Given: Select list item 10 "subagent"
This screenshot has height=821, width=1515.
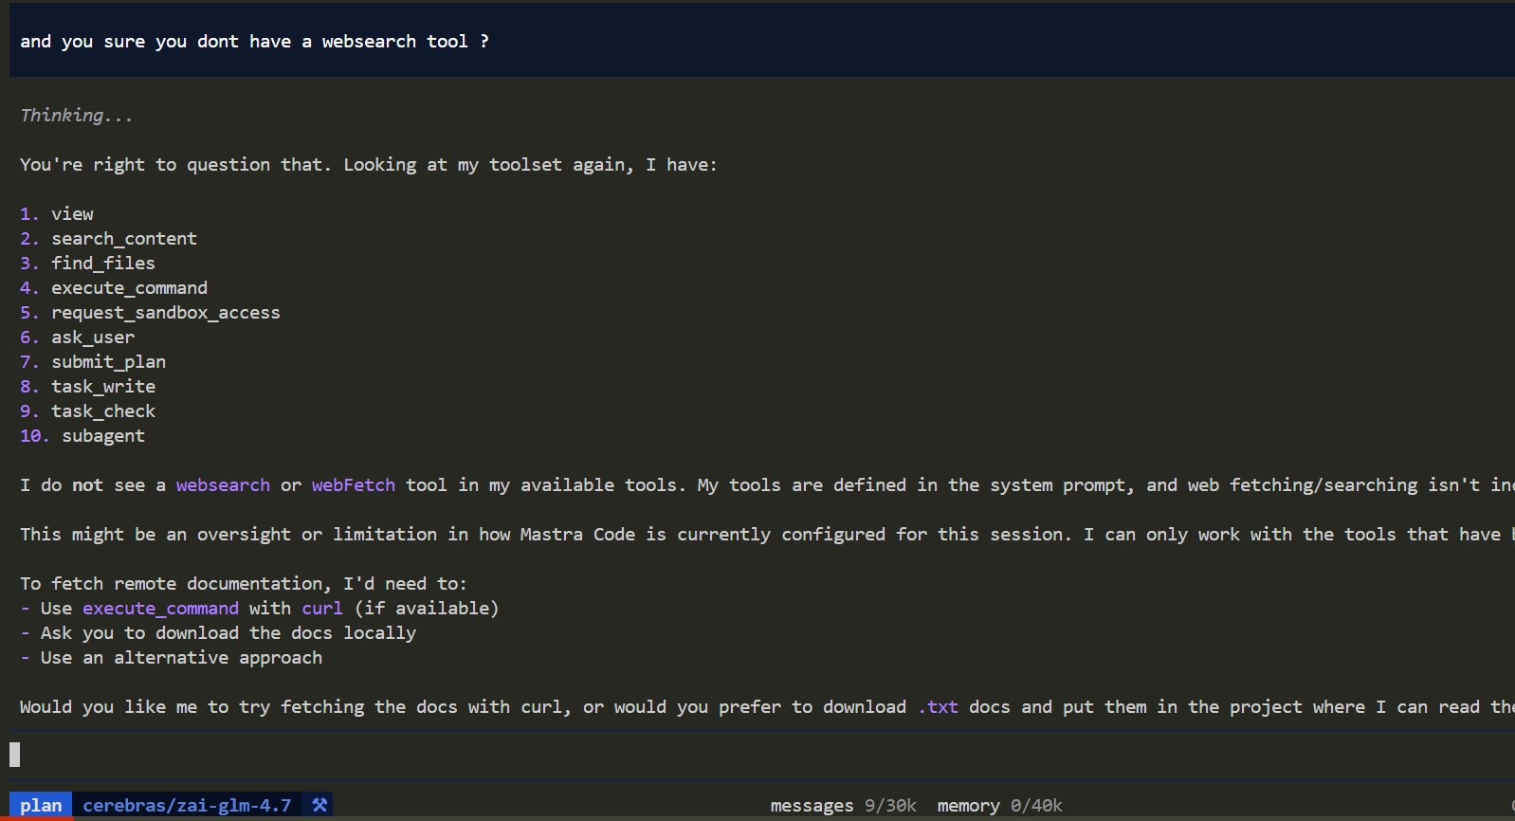Looking at the screenshot, I should (x=82, y=436).
